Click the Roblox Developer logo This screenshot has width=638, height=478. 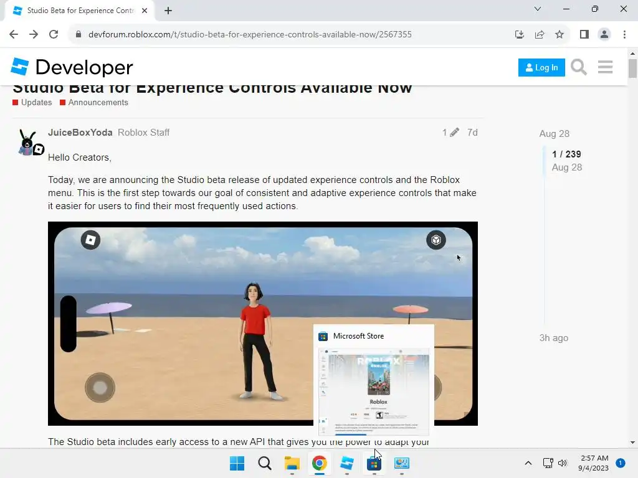72,67
